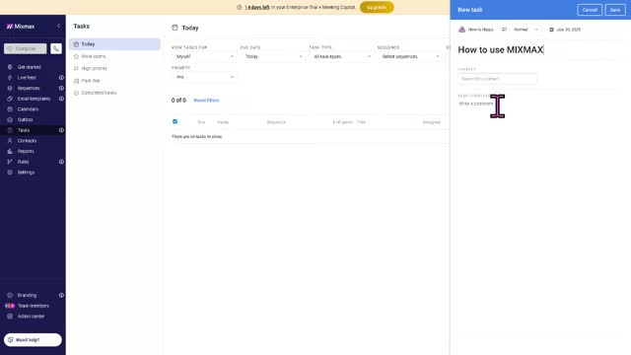This screenshot has height=355, width=631.
Task: Click the assignee avatar in New task panel
Action: [x=462, y=30]
